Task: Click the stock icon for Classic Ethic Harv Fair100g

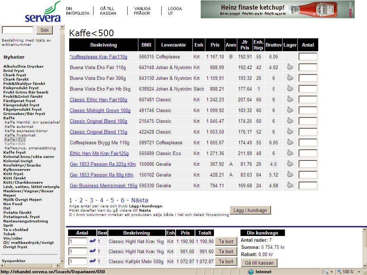Action: 290,100
